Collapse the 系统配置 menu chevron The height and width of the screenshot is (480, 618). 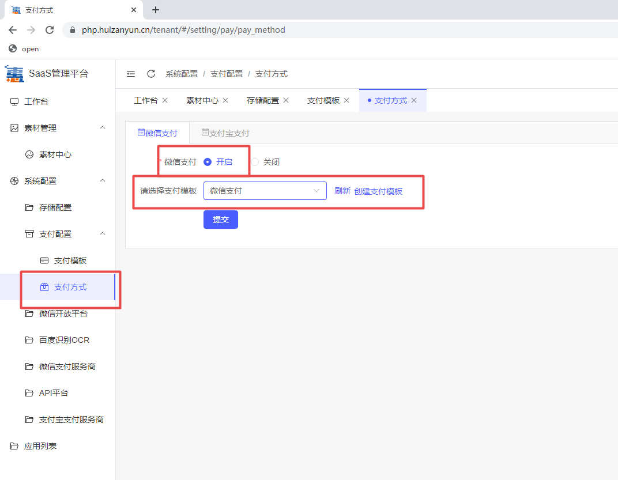click(103, 180)
